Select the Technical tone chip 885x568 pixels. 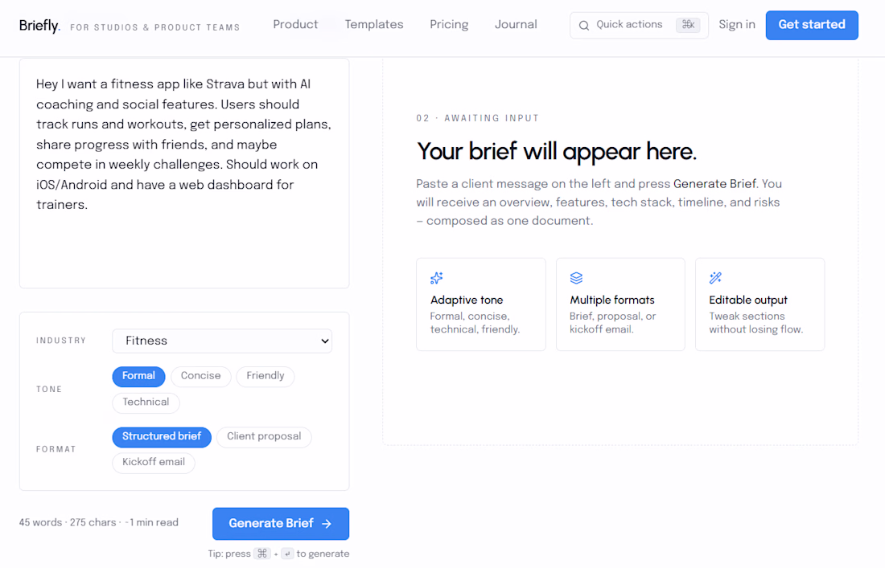[x=146, y=403]
